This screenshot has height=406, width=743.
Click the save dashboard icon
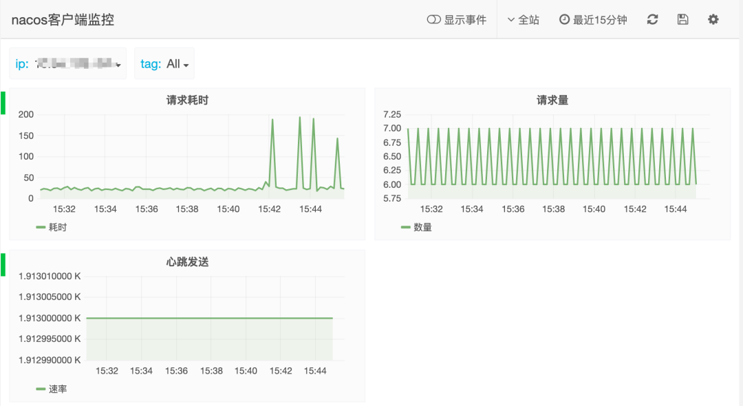click(x=682, y=20)
